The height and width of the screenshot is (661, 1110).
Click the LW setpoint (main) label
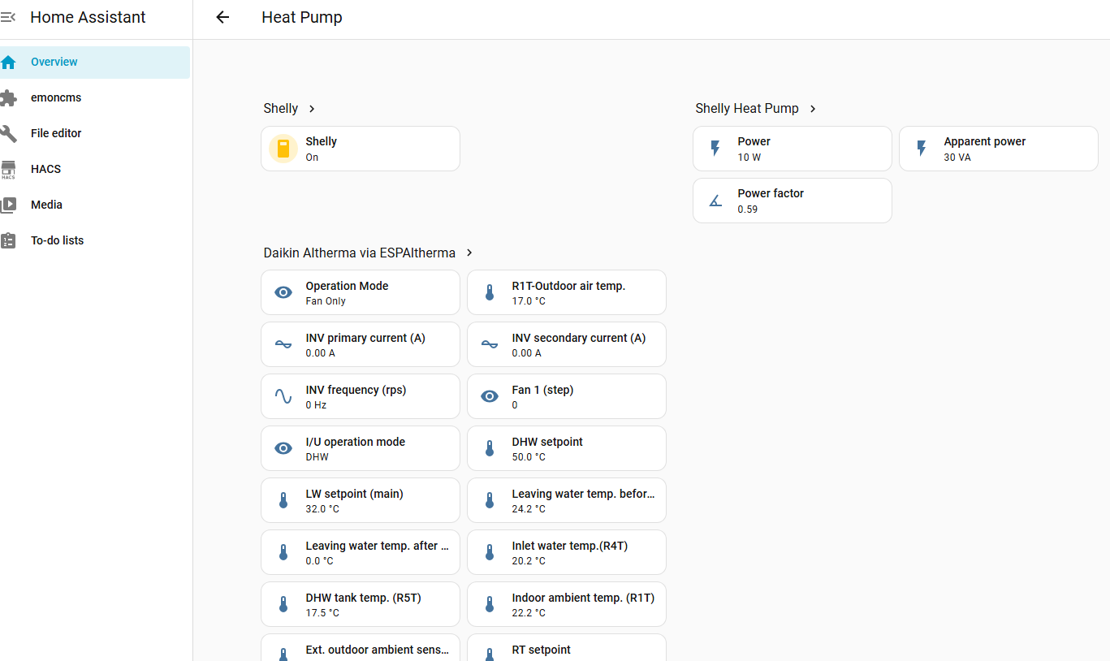point(354,494)
